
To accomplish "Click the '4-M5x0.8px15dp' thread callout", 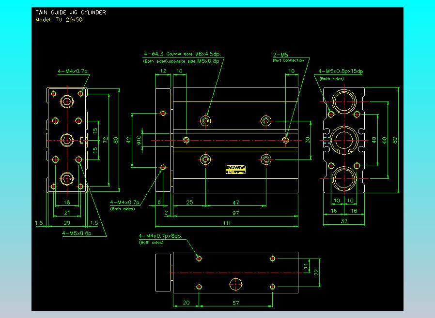I will [341, 72].
